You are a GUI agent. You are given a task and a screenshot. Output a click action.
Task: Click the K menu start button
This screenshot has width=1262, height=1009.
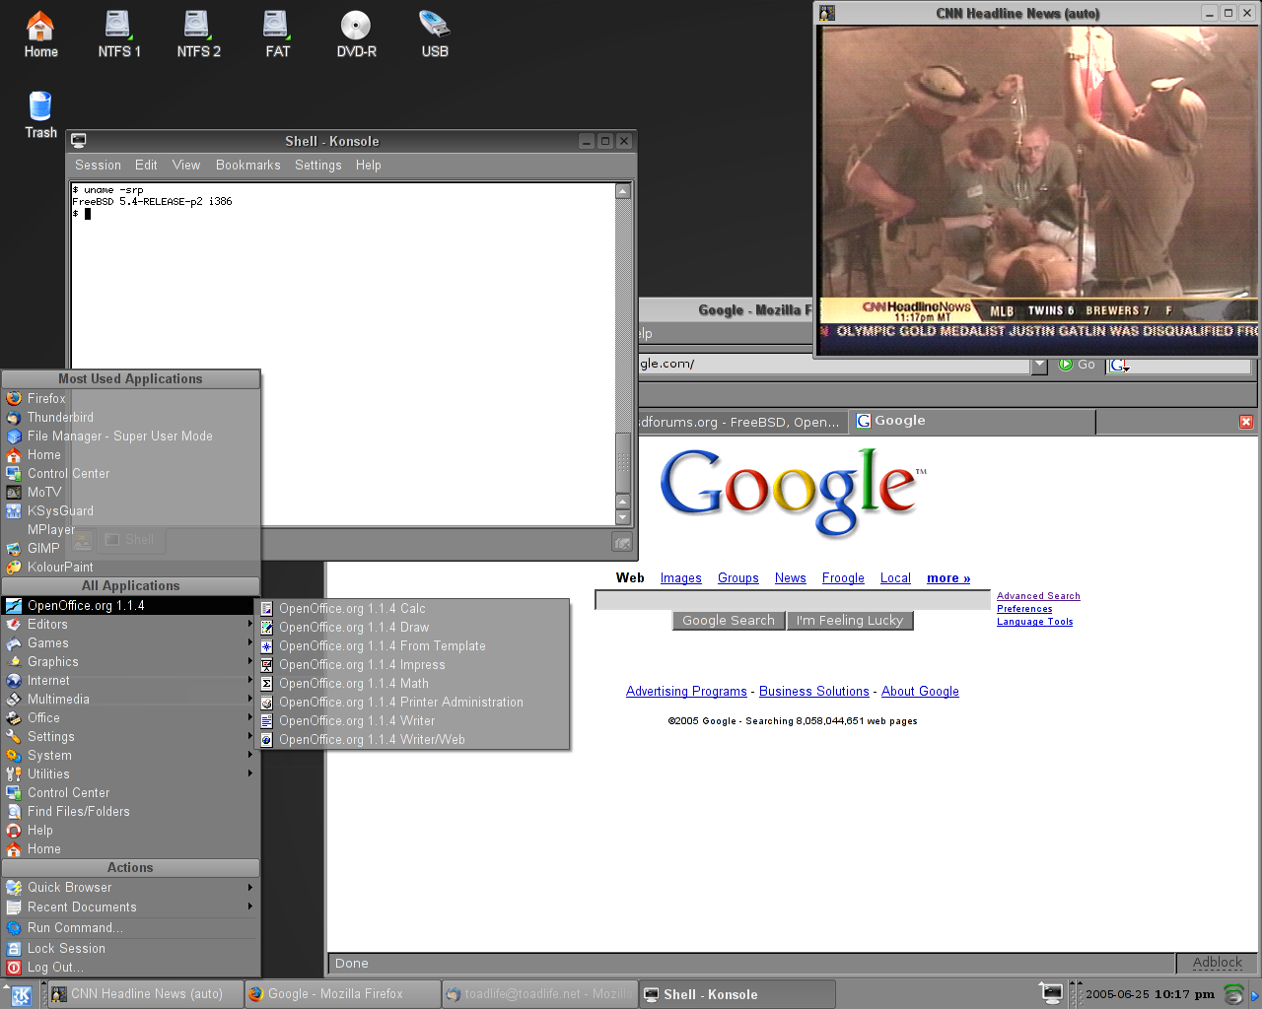(21, 995)
